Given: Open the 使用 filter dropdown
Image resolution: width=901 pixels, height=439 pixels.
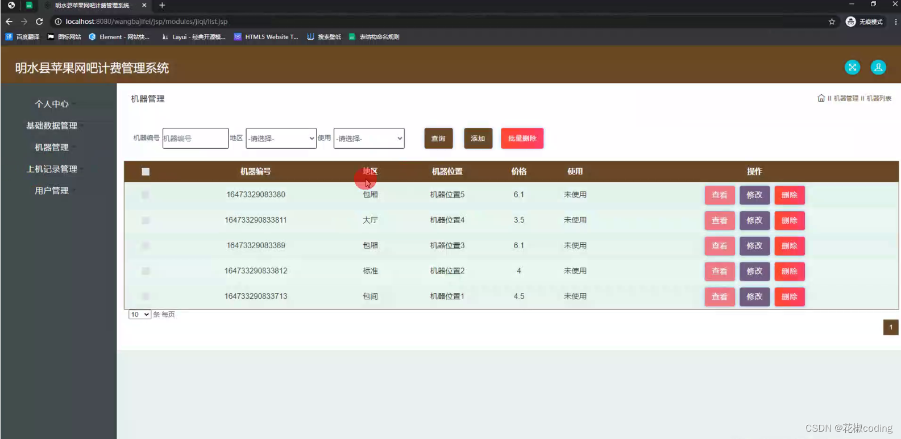Looking at the screenshot, I should [369, 138].
